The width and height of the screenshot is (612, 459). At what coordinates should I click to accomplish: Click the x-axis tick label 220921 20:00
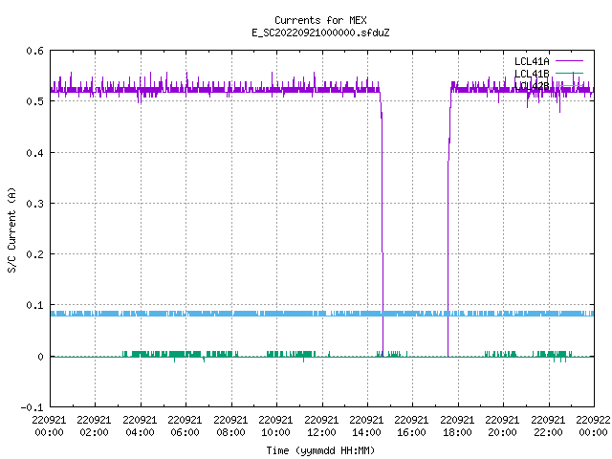(x=502, y=426)
